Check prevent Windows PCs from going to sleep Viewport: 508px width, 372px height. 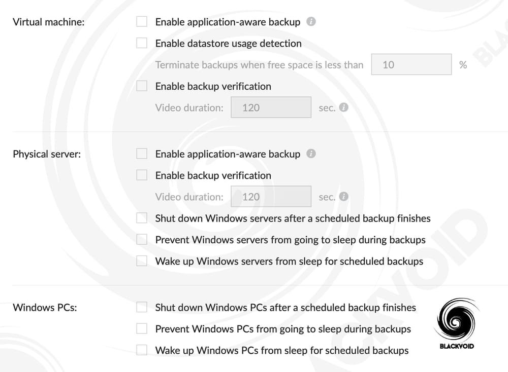click(141, 328)
